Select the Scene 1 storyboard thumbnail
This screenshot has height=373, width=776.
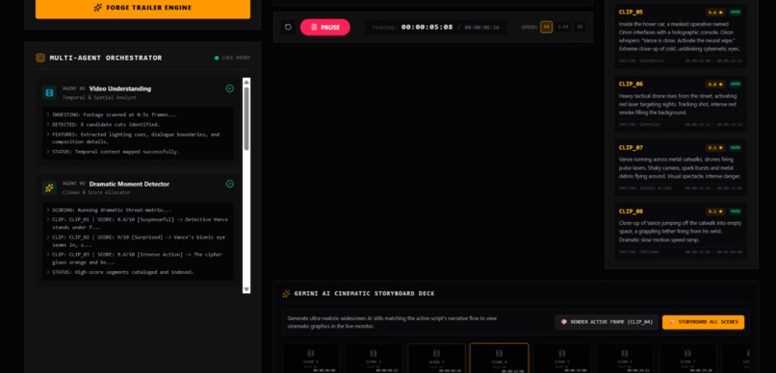coord(311,359)
